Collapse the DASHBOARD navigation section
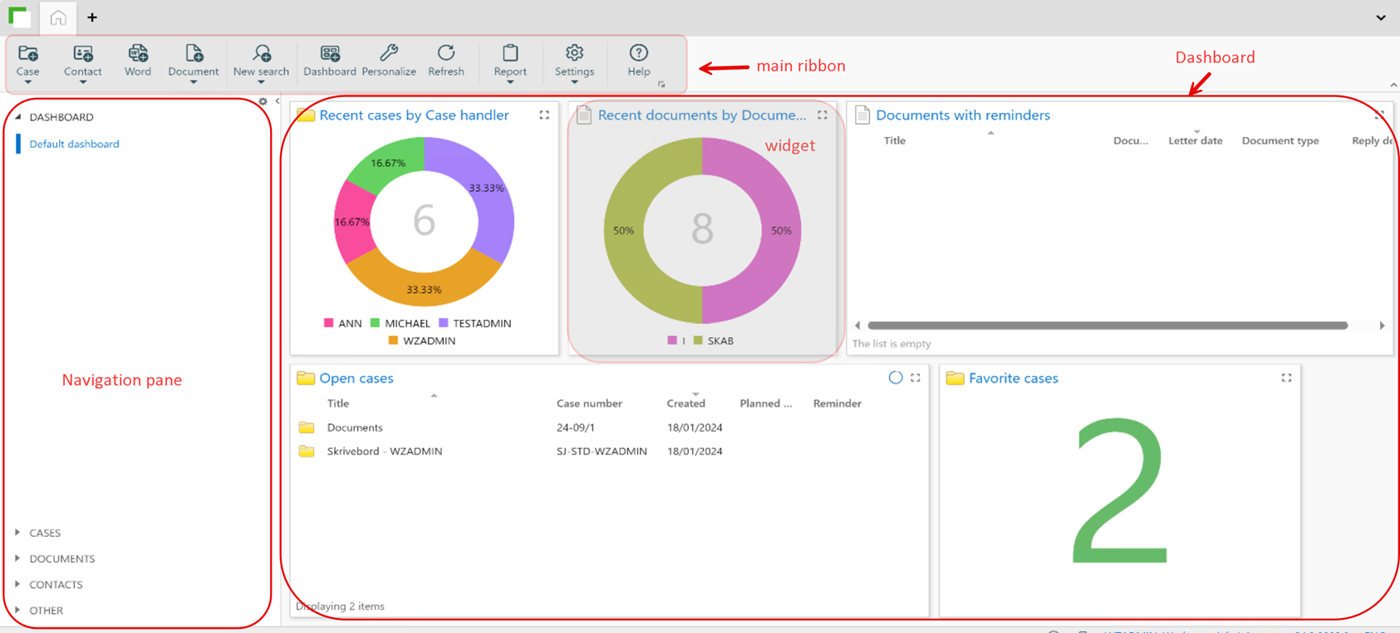Viewport: 1400px width, 633px height. coord(17,117)
